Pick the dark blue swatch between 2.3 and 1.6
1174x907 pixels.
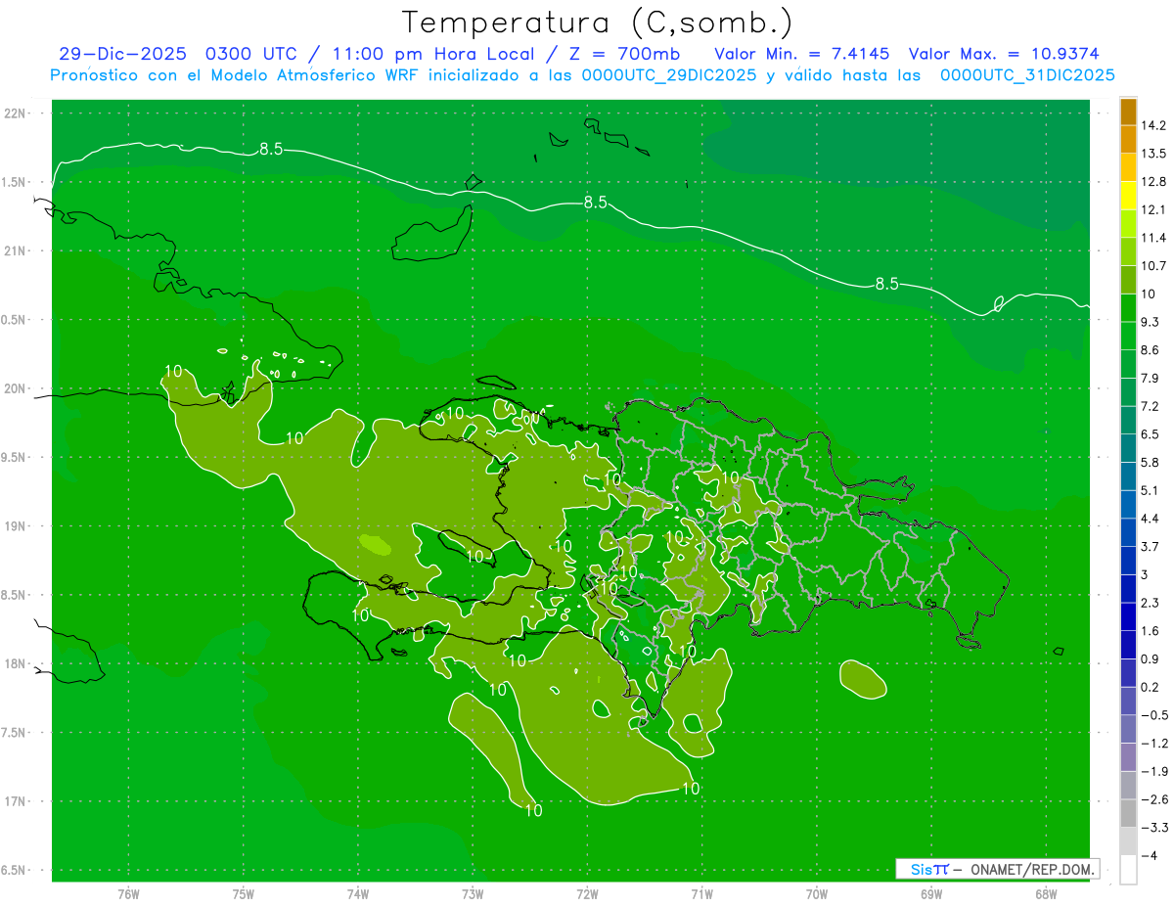point(1128,616)
